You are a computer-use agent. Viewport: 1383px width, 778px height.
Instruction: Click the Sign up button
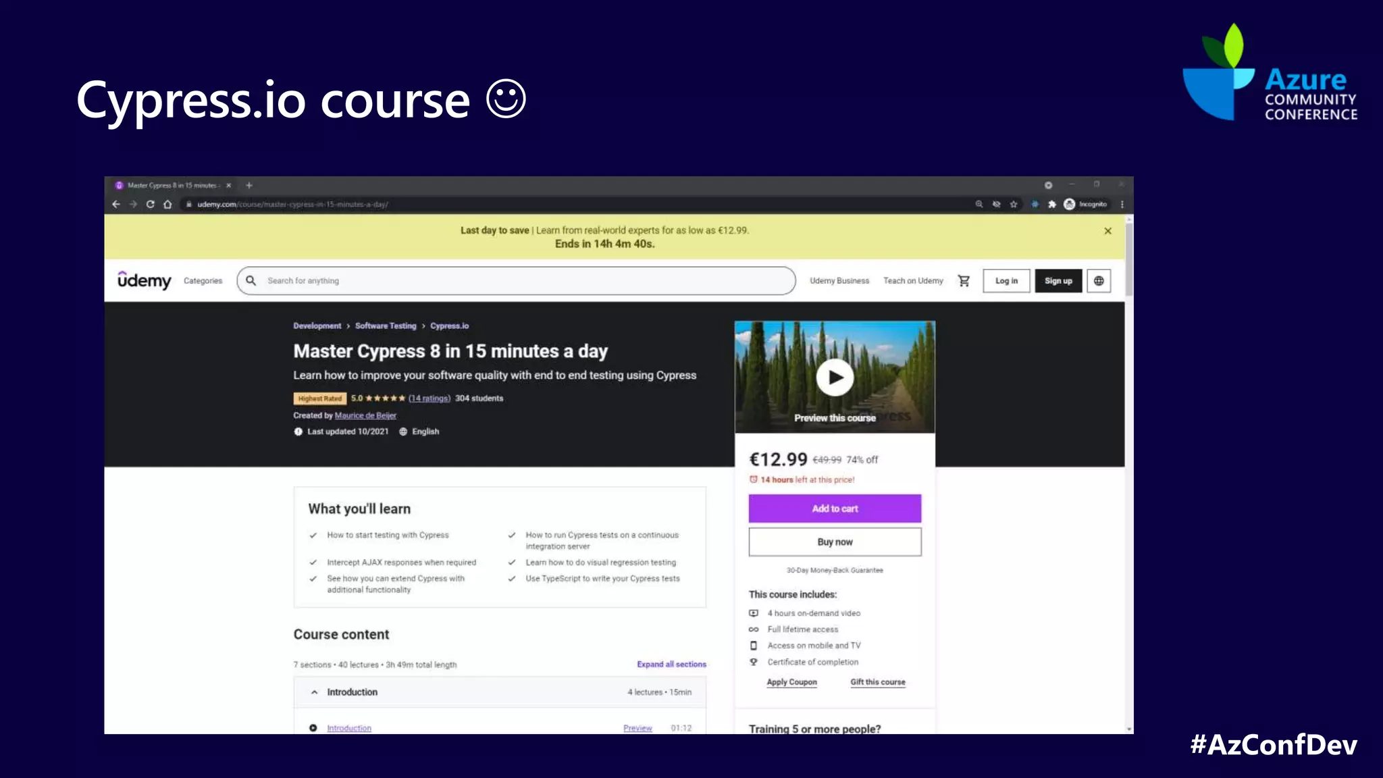tap(1058, 281)
